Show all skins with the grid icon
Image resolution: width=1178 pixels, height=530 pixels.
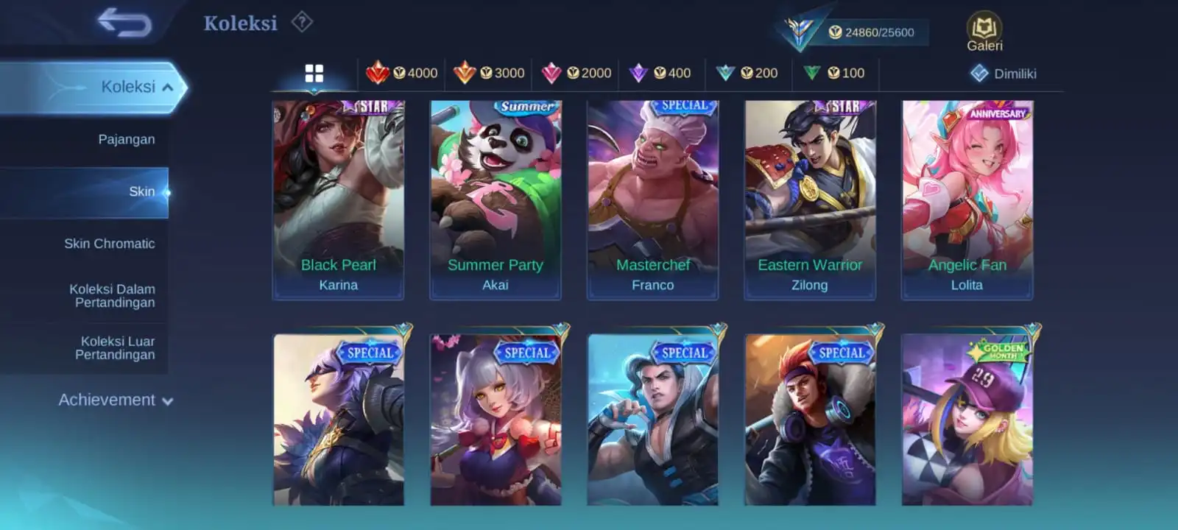[314, 74]
